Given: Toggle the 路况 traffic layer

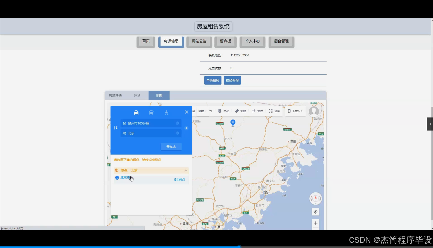Looking at the screenshot, I should point(224,111).
